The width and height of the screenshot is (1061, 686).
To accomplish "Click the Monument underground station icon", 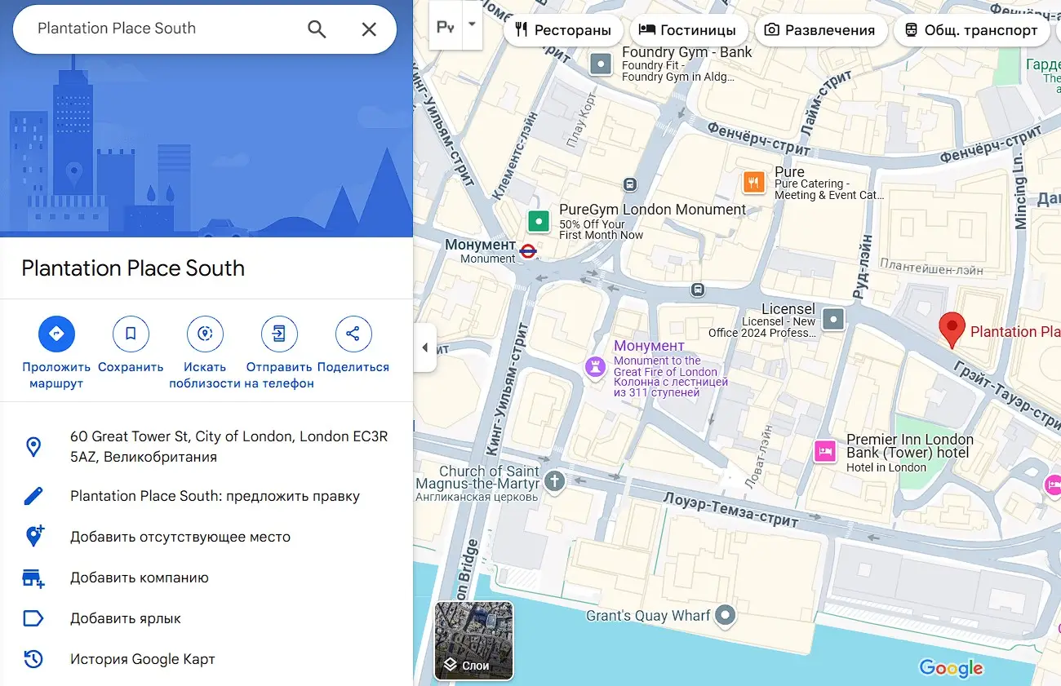I will coord(528,250).
